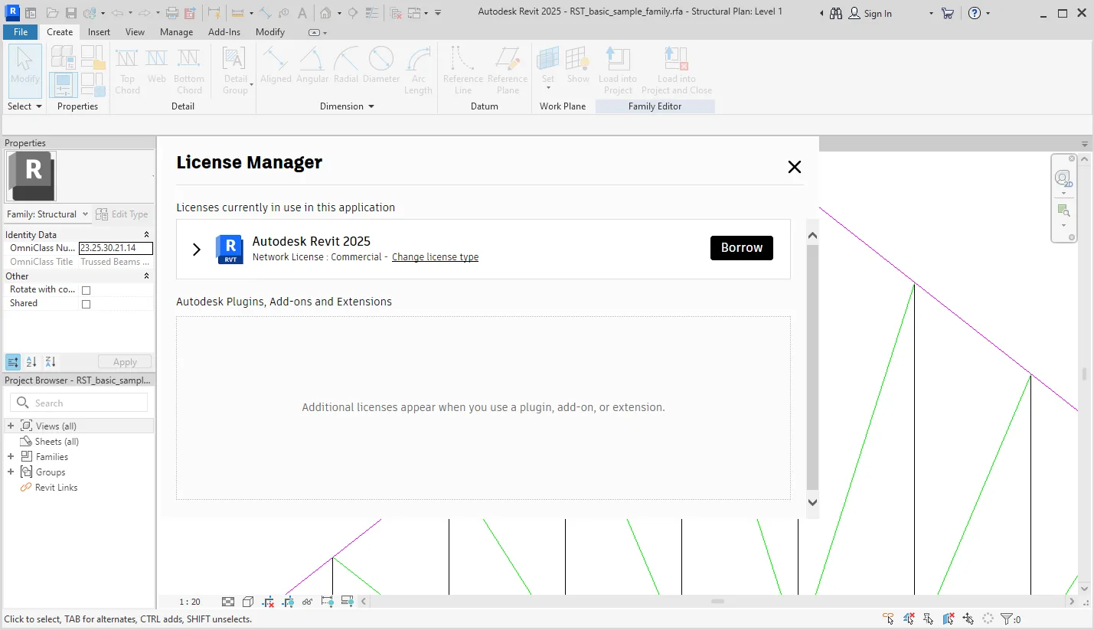Image resolution: width=1094 pixels, height=630 pixels.
Task: Select Revit Links in Project Browser
Action: pos(56,488)
